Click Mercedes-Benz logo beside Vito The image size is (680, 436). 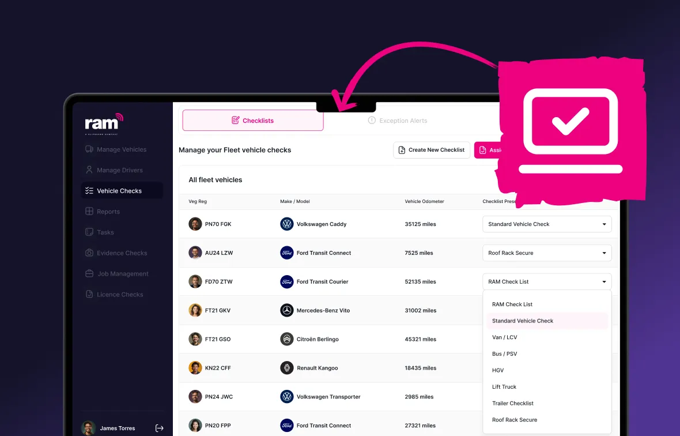coord(286,310)
